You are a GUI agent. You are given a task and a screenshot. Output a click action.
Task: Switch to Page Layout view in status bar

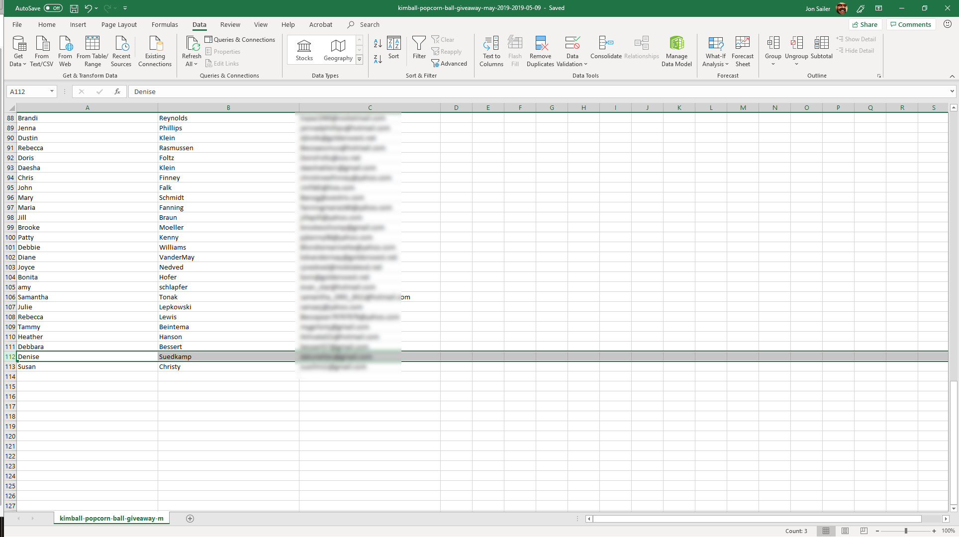point(845,531)
